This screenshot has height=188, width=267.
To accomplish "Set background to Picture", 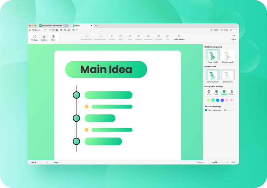I will click(x=232, y=93).
